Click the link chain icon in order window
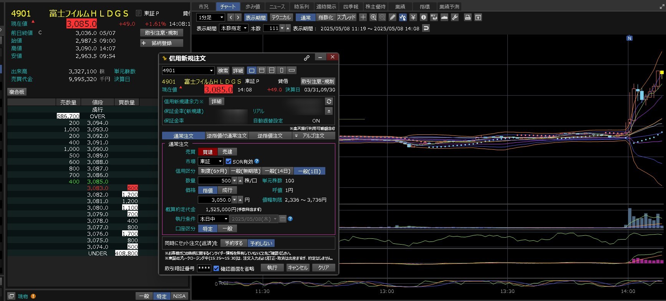Screen dimensions: 666x301 (306, 58)
